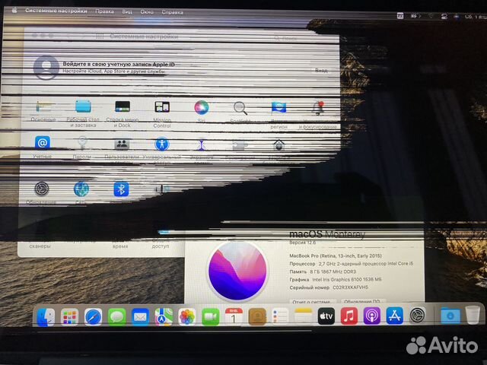The image size is (487, 365).
Task: Open the Downloads folder in the Dock
Action: point(450,316)
